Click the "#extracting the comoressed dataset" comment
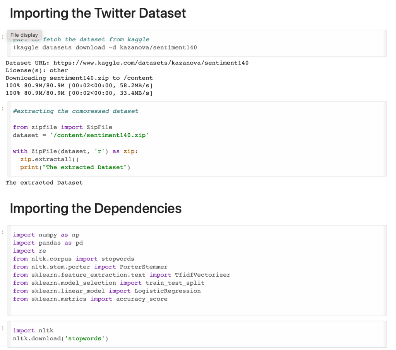Viewport: 396px width, 350px height. tap(75, 111)
